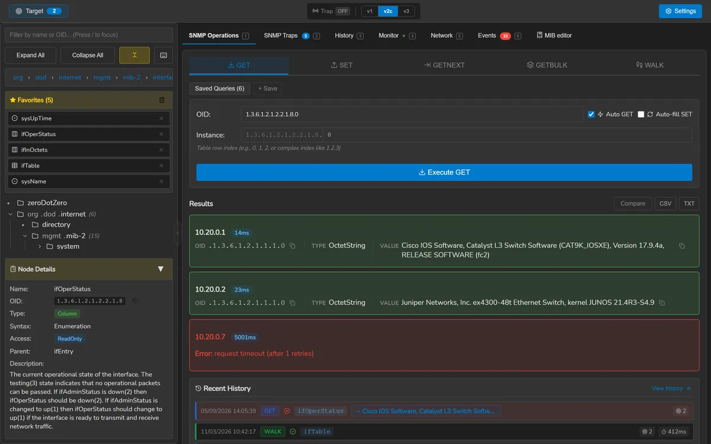Click Expand All

pyautogui.click(x=31, y=55)
